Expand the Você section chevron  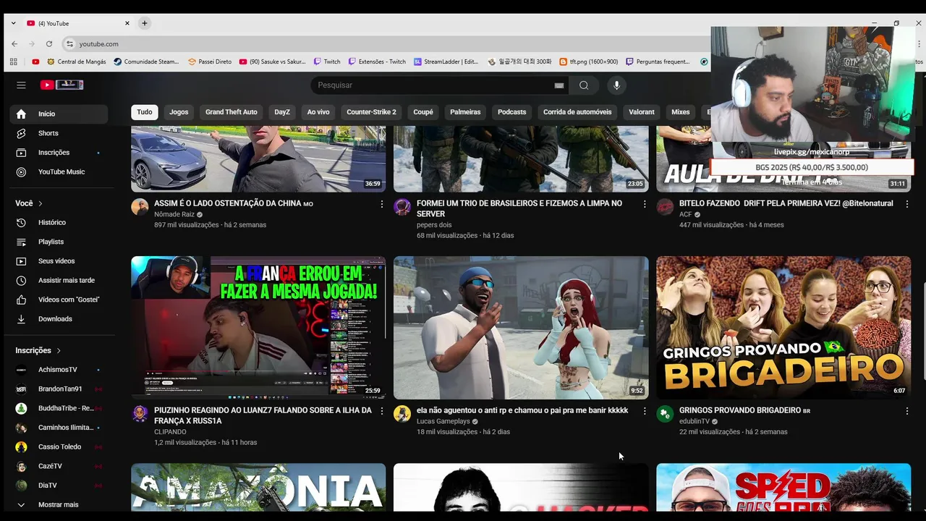click(x=41, y=203)
